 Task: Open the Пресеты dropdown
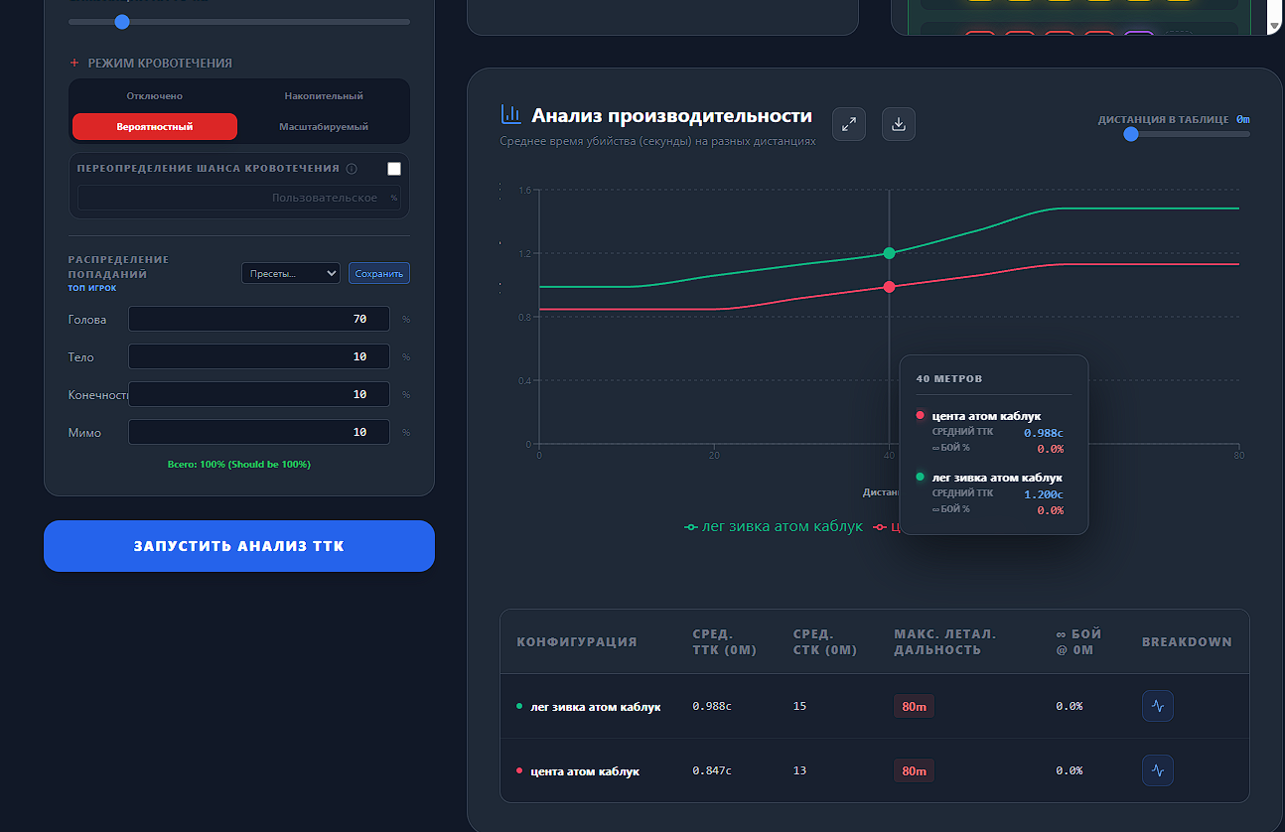(291, 273)
